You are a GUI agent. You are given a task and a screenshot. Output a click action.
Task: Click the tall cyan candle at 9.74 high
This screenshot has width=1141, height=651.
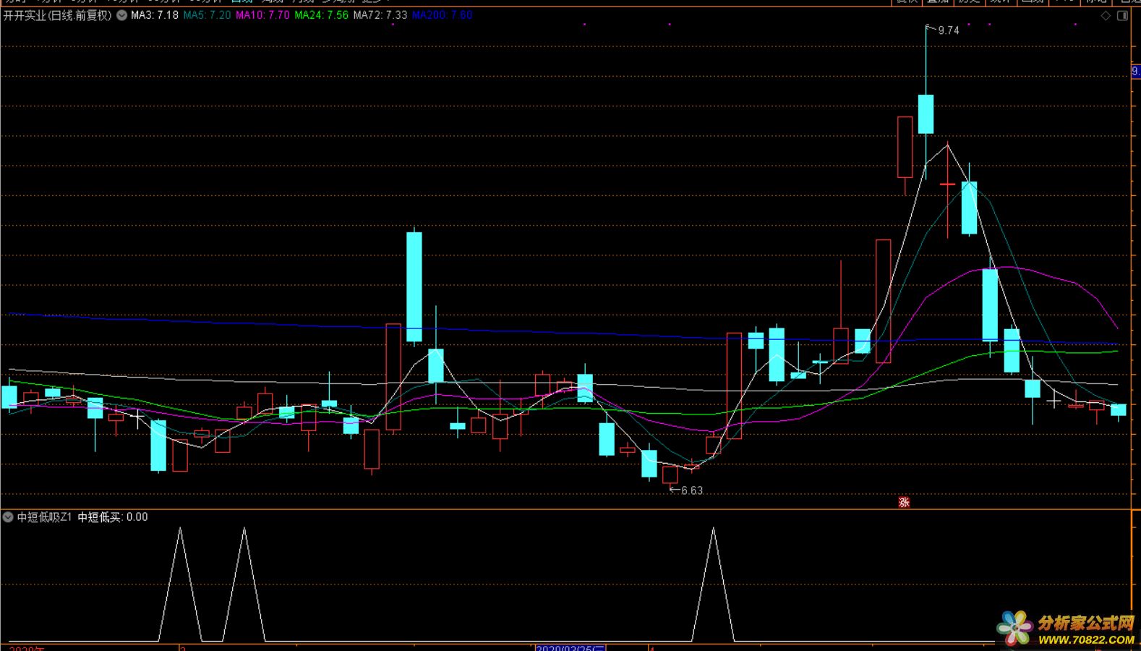pos(926,114)
